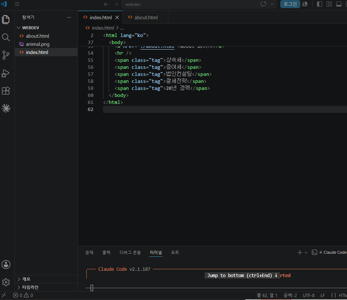
Task: Click the UTF-8 encoding status
Action: point(308,295)
